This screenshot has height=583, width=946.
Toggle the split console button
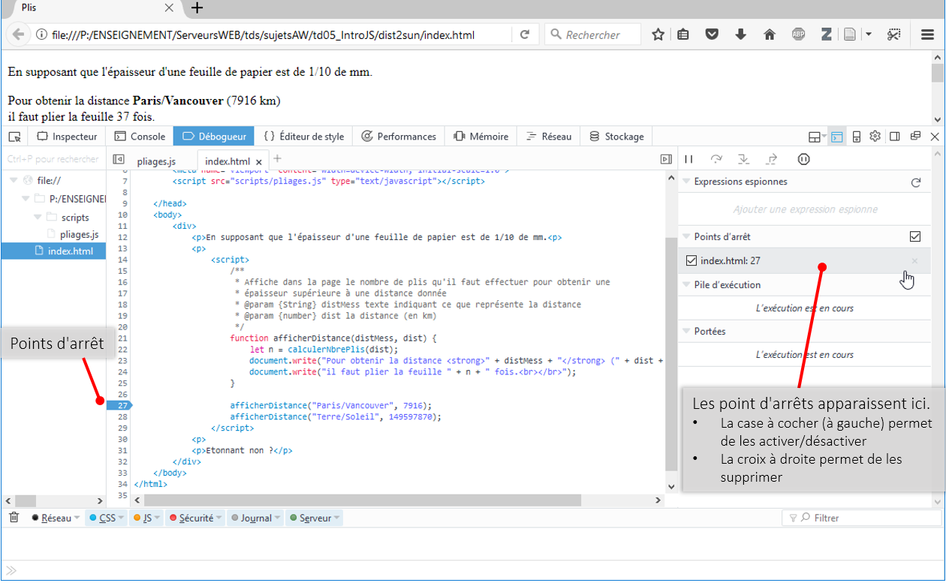(x=837, y=137)
